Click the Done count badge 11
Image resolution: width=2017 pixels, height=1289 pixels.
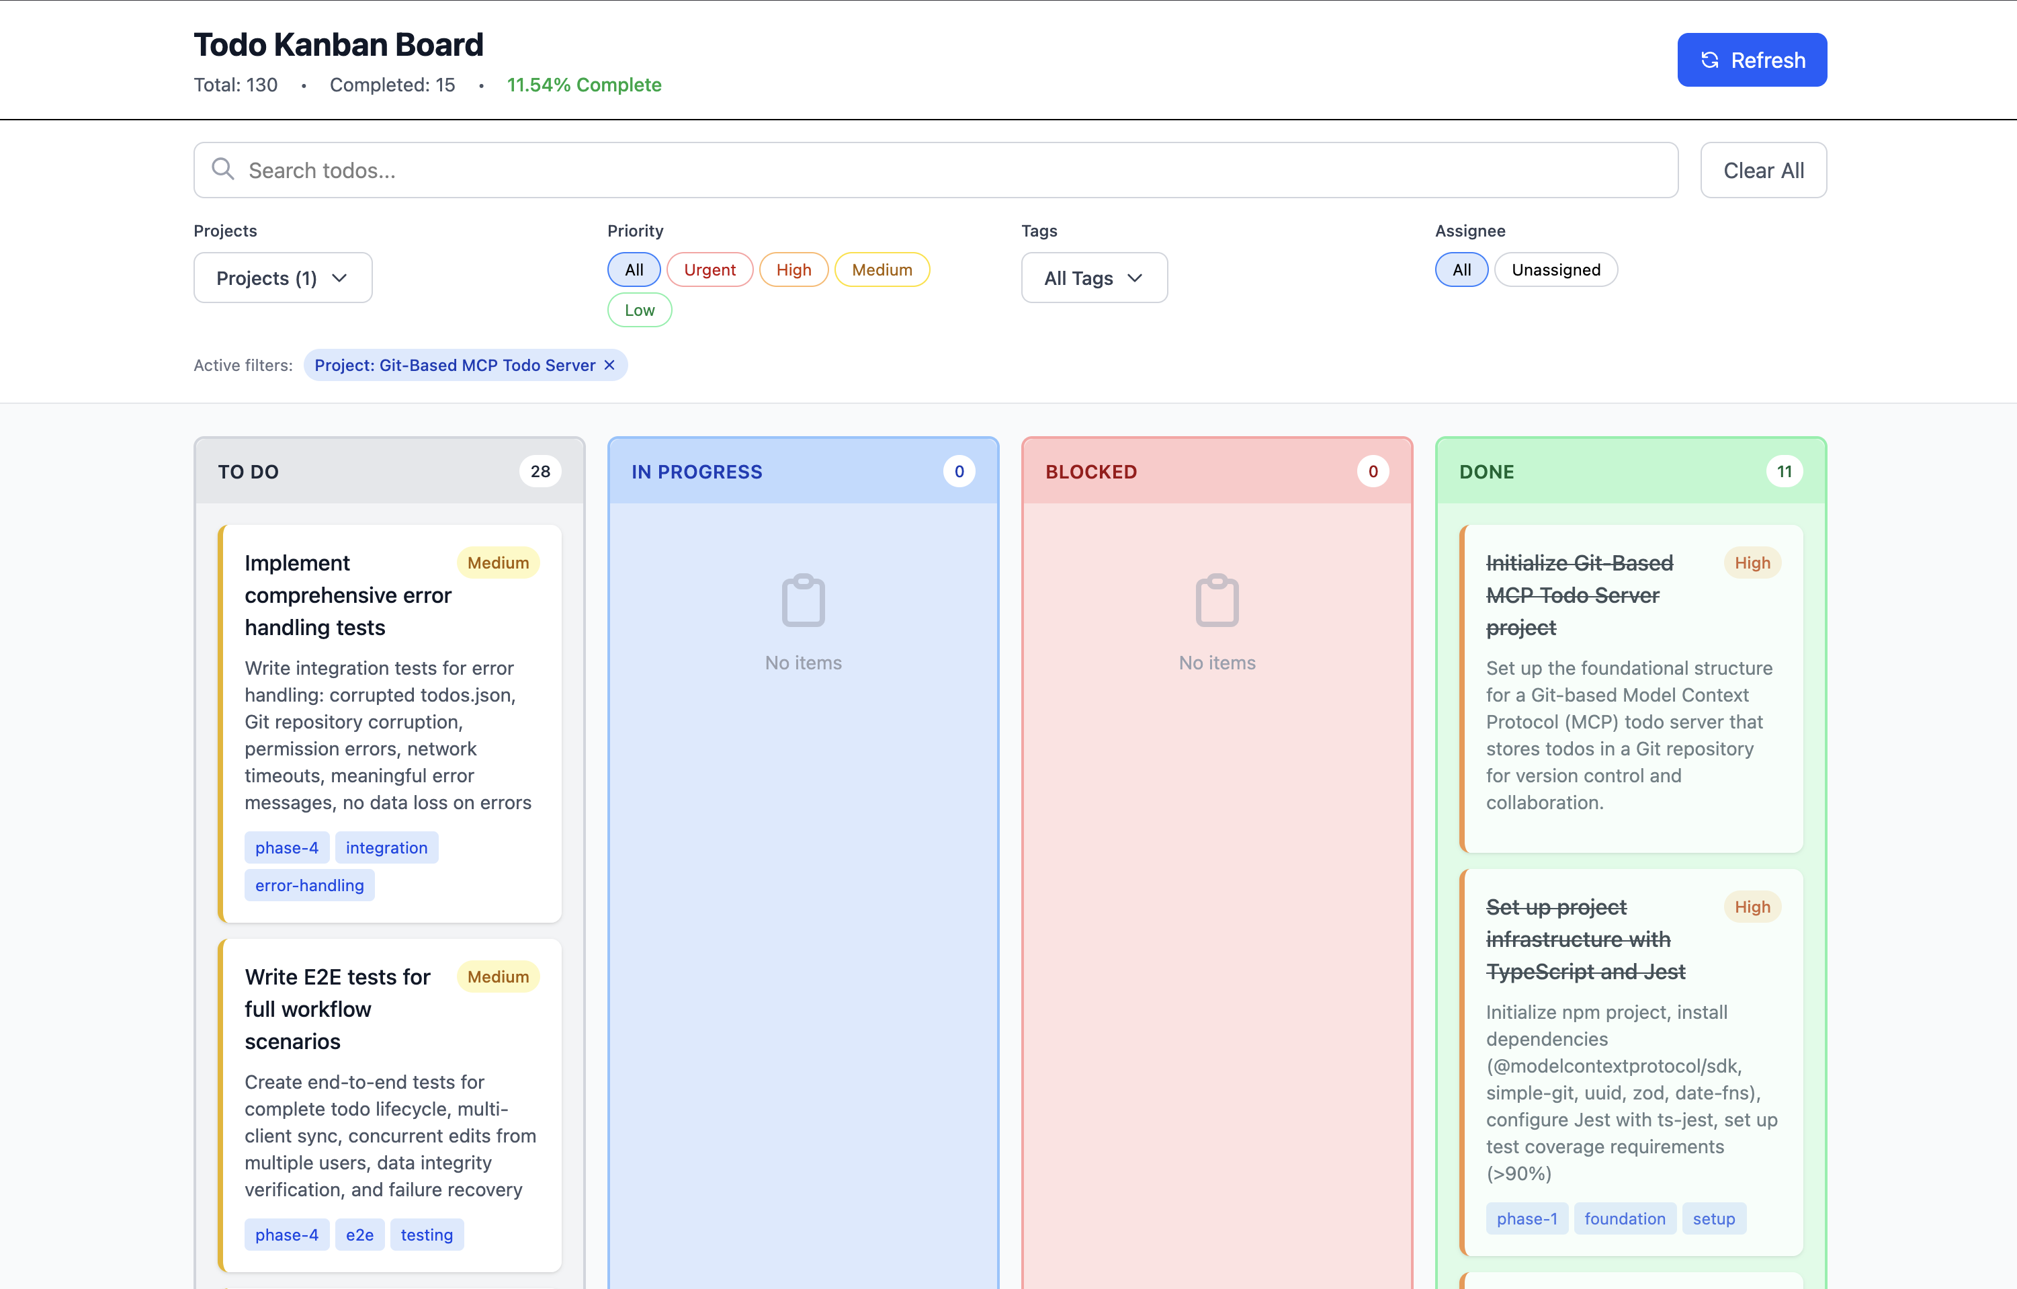click(1784, 471)
